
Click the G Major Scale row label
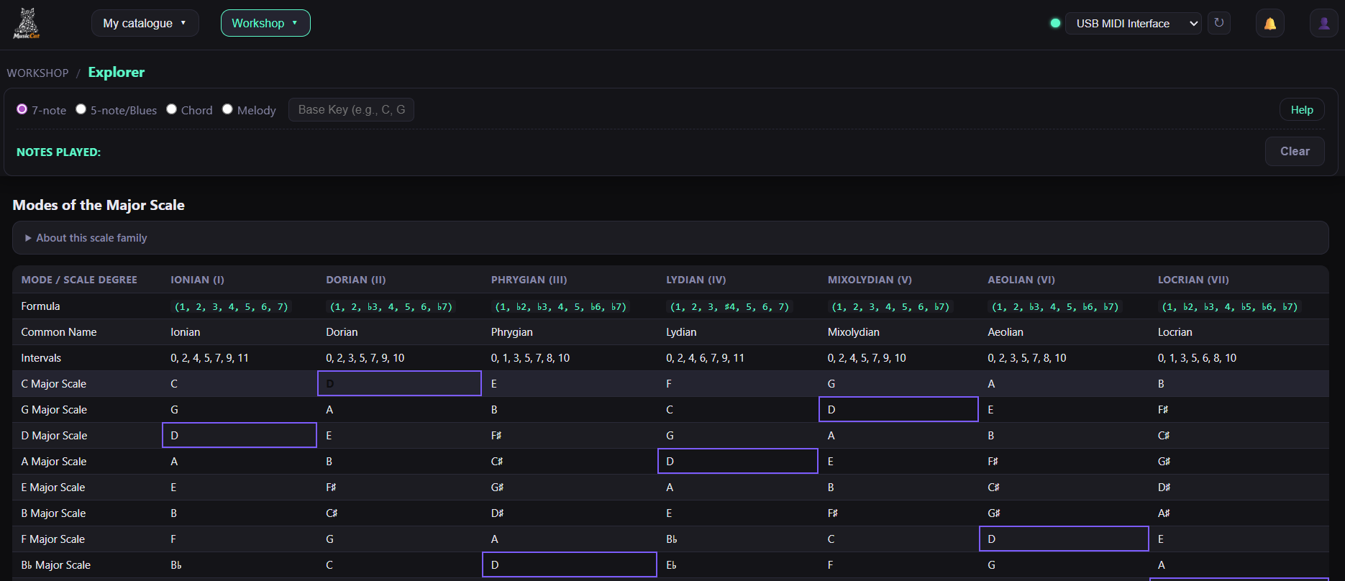point(54,410)
